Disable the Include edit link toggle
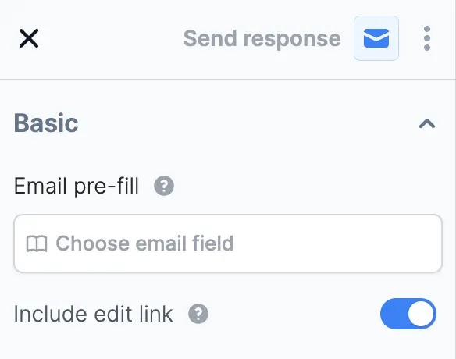 (408, 314)
